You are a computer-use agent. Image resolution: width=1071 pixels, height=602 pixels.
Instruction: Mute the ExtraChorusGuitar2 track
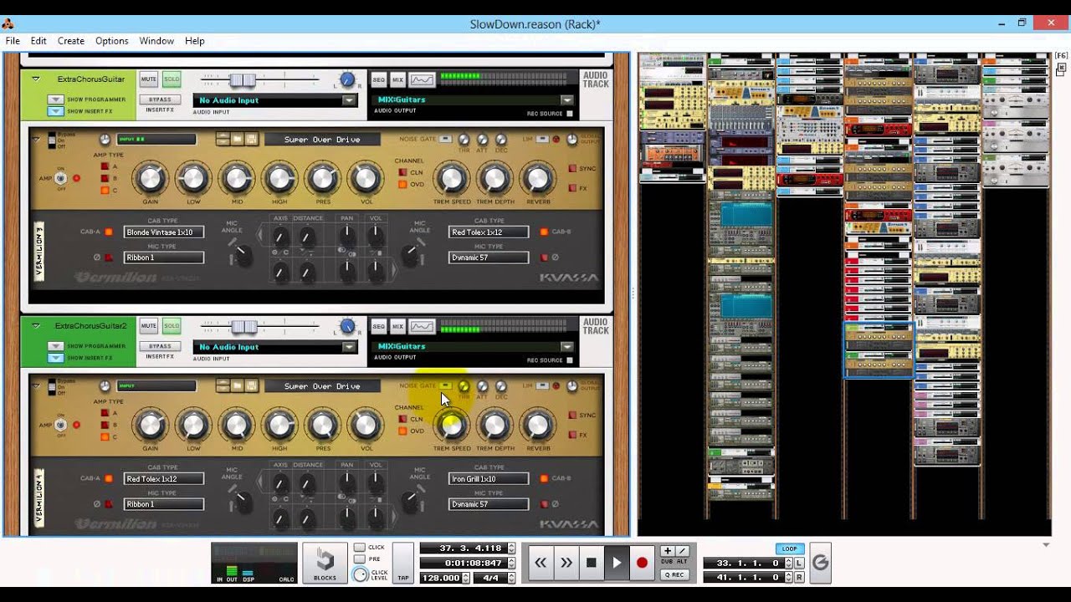click(149, 325)
